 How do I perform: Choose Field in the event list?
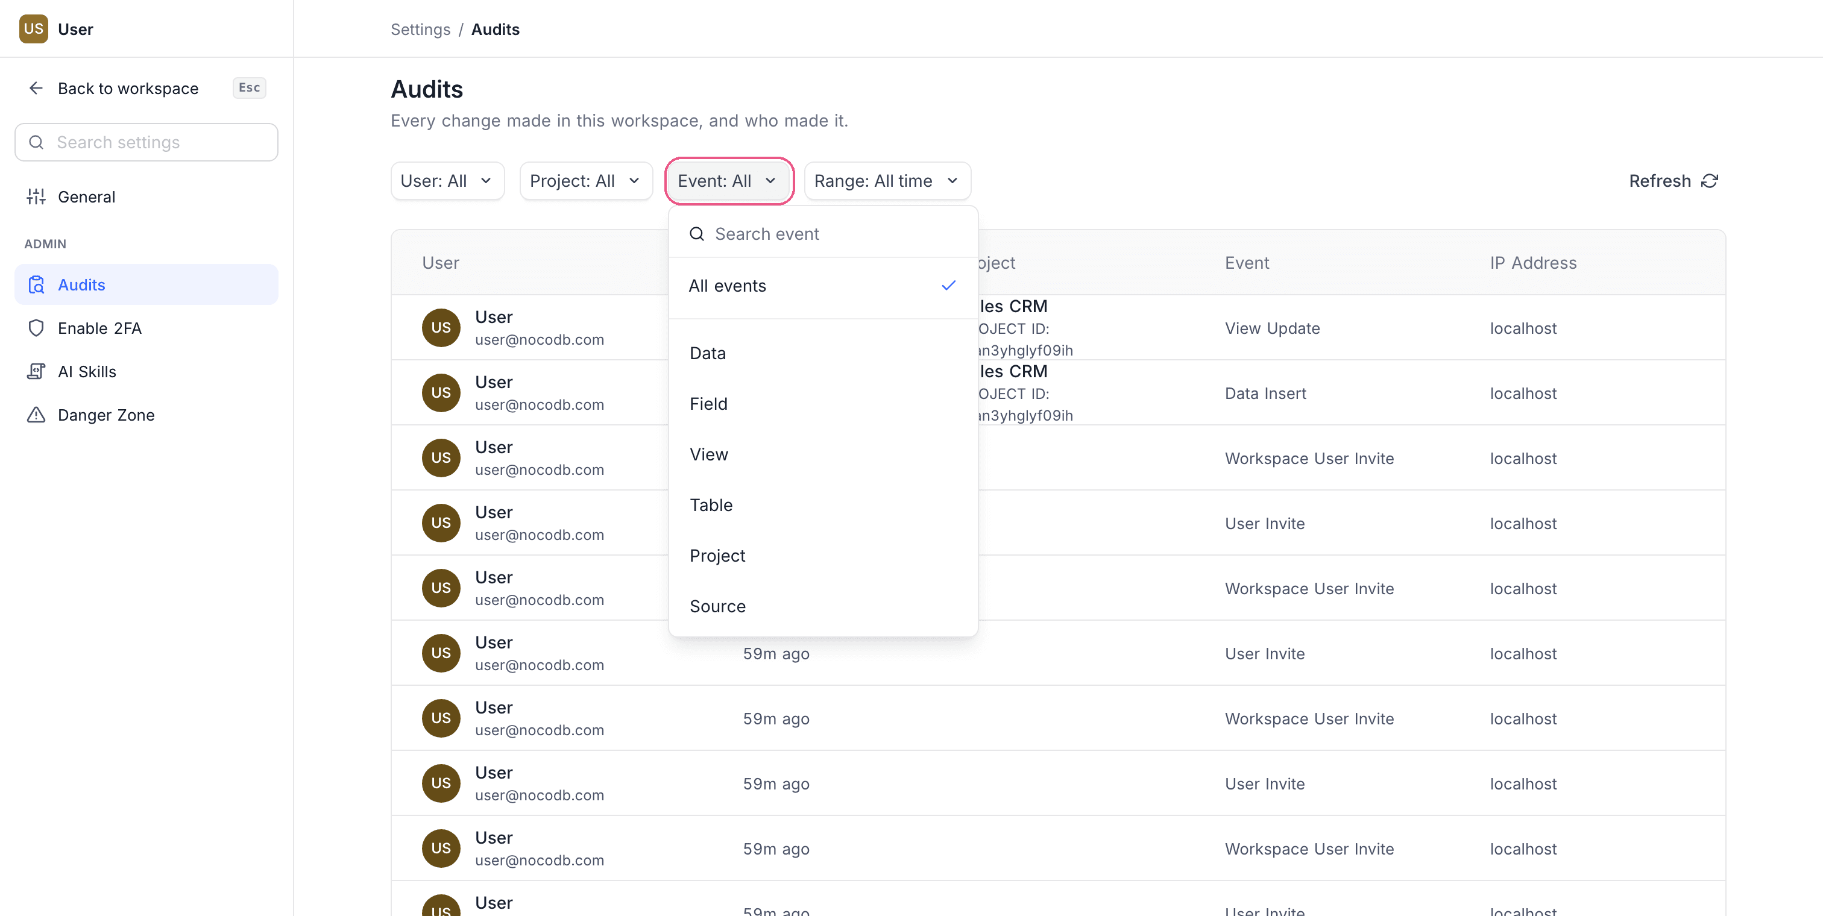[x=823, y=404]
